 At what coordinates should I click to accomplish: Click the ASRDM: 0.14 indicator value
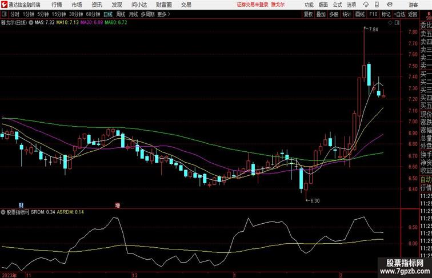[x=70, y=212]
